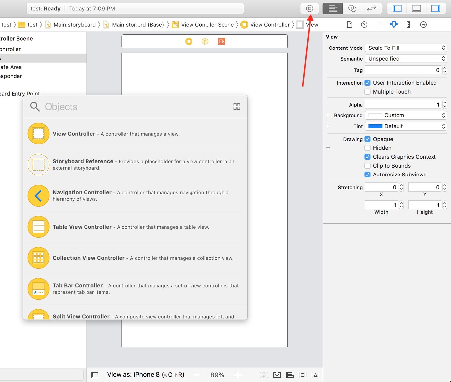Open the Identity inspector
451x382 pixels.
click(x=379, y=24)
